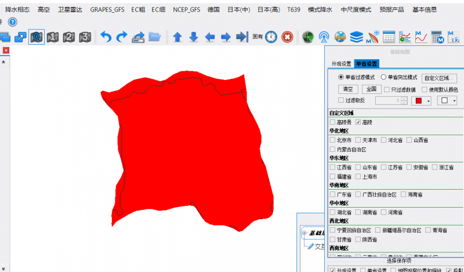Click the redo arrow icon
Image resolution: width=464 pixels, height=272 pixels.
pyautogui.click(x=122, y=37)
